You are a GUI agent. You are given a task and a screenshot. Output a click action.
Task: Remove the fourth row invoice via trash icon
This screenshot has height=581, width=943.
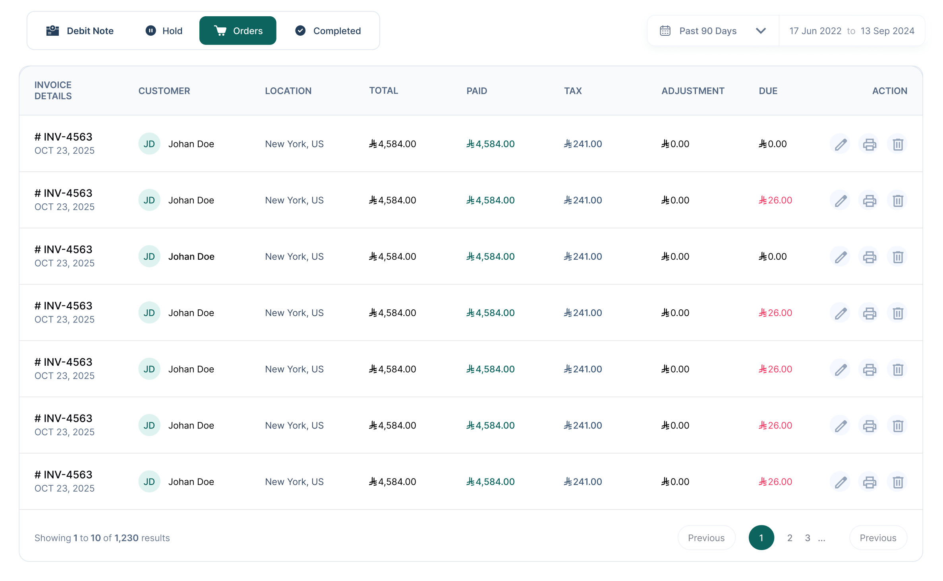click(898, 313)
